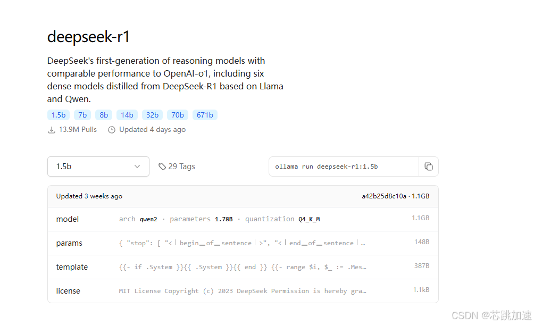Choose the 70b model tag
The image size is (534, 325).
tap(178, 115)
